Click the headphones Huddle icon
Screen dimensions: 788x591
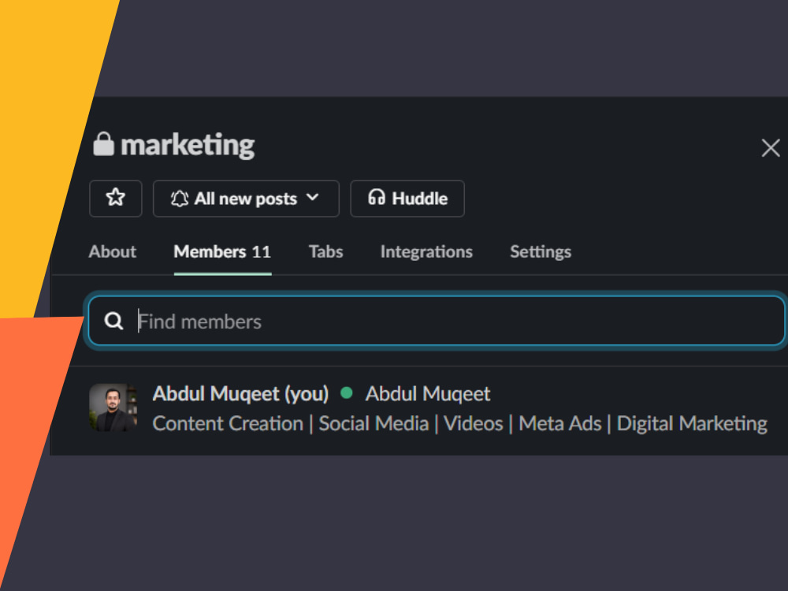click(x=377, y=198)
